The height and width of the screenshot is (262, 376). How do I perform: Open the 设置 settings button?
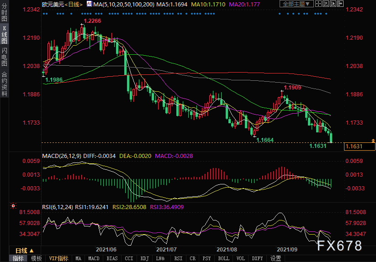pyautogui.click(x=276, y=258)
